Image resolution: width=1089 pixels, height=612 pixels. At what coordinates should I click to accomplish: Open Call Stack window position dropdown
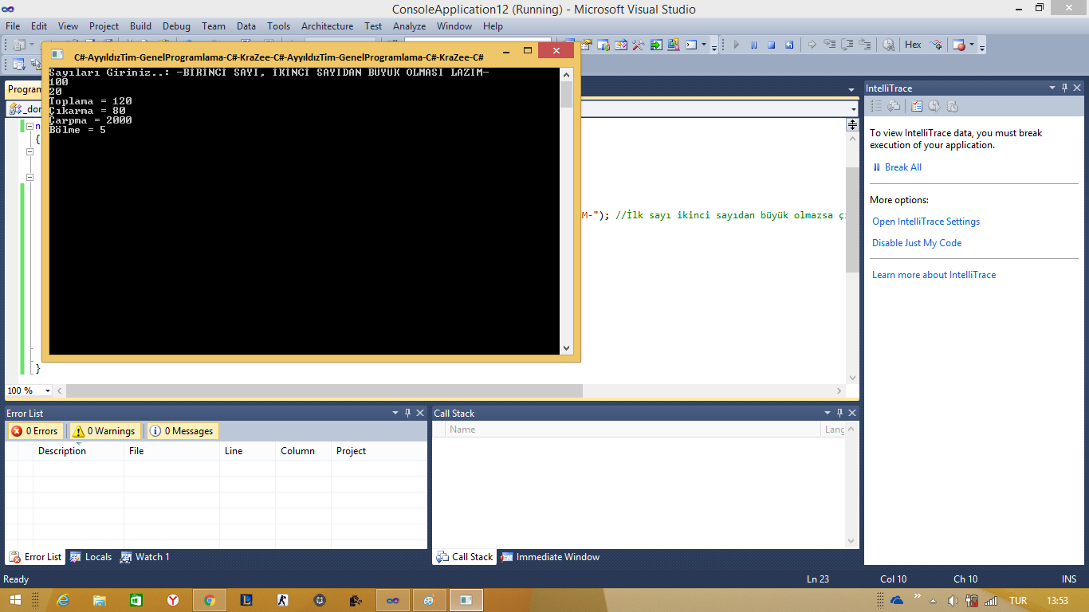click(828, 413)
